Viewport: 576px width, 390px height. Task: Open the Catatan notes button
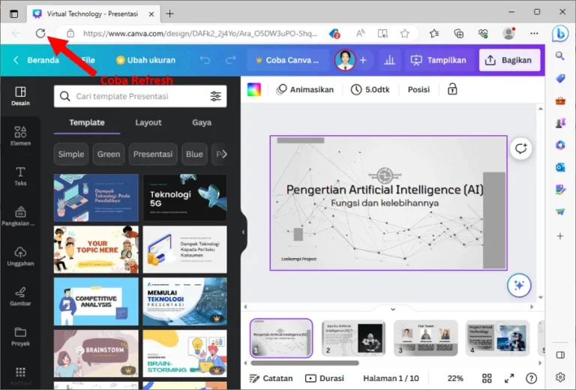[x=271, y=378]
